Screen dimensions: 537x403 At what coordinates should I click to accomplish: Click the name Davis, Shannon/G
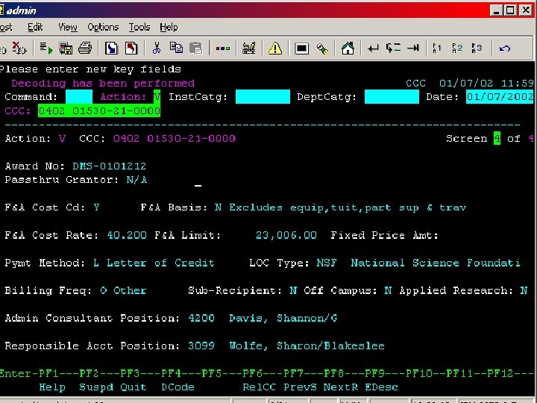pos(283,319)
